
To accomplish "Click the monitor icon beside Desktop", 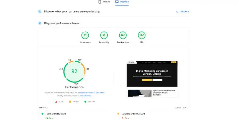I will (117, 2).
